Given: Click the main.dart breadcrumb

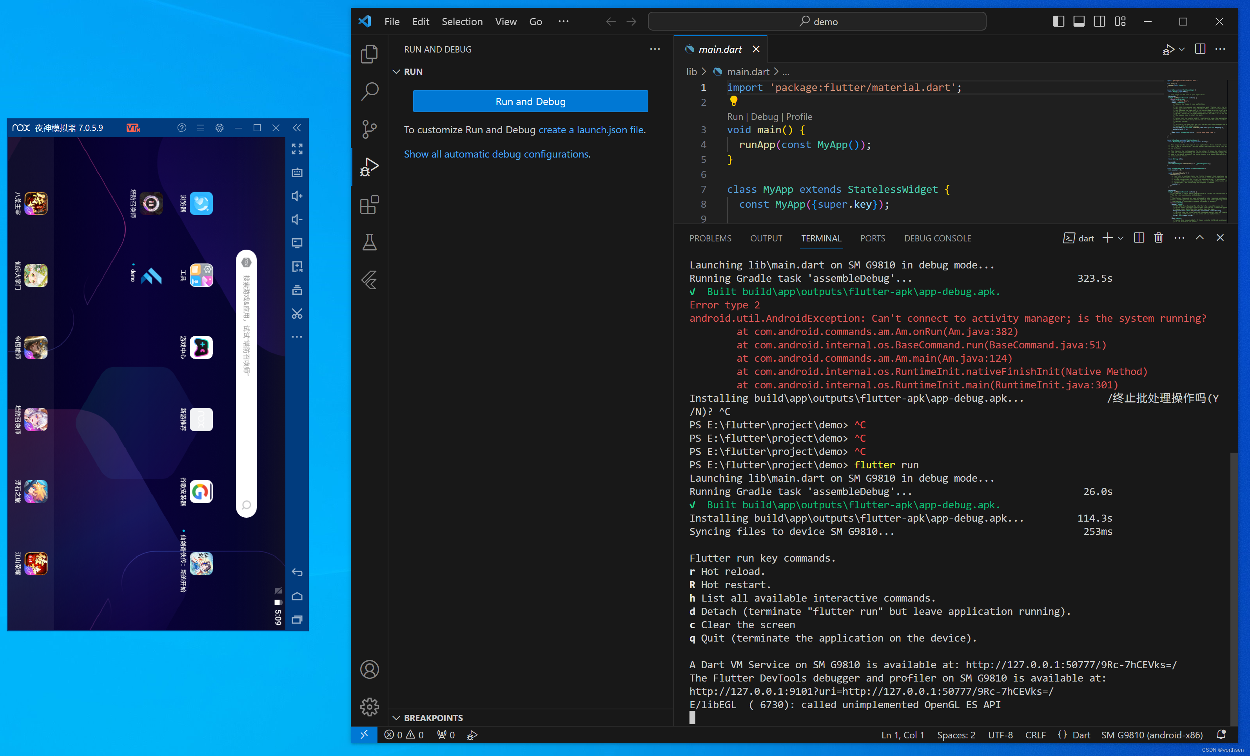Looking at the screenshot, I should 748,72.
